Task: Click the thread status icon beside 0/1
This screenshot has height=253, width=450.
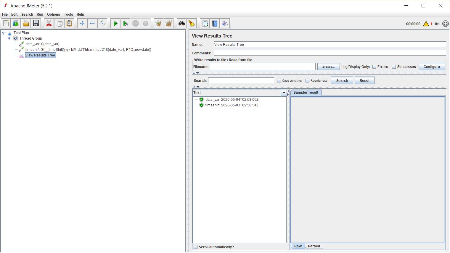Action: click(446, 24)
